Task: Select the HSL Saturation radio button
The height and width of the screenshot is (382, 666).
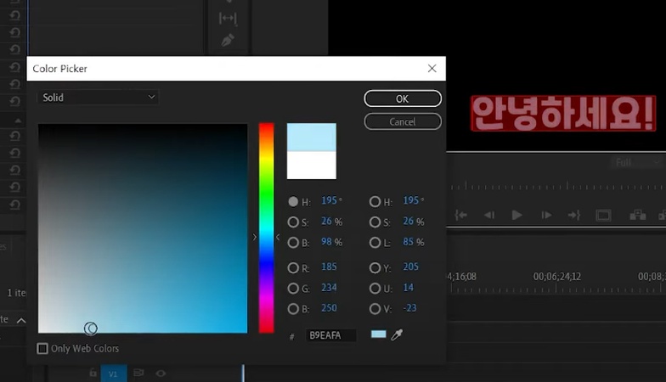Action: coord(375,222)
